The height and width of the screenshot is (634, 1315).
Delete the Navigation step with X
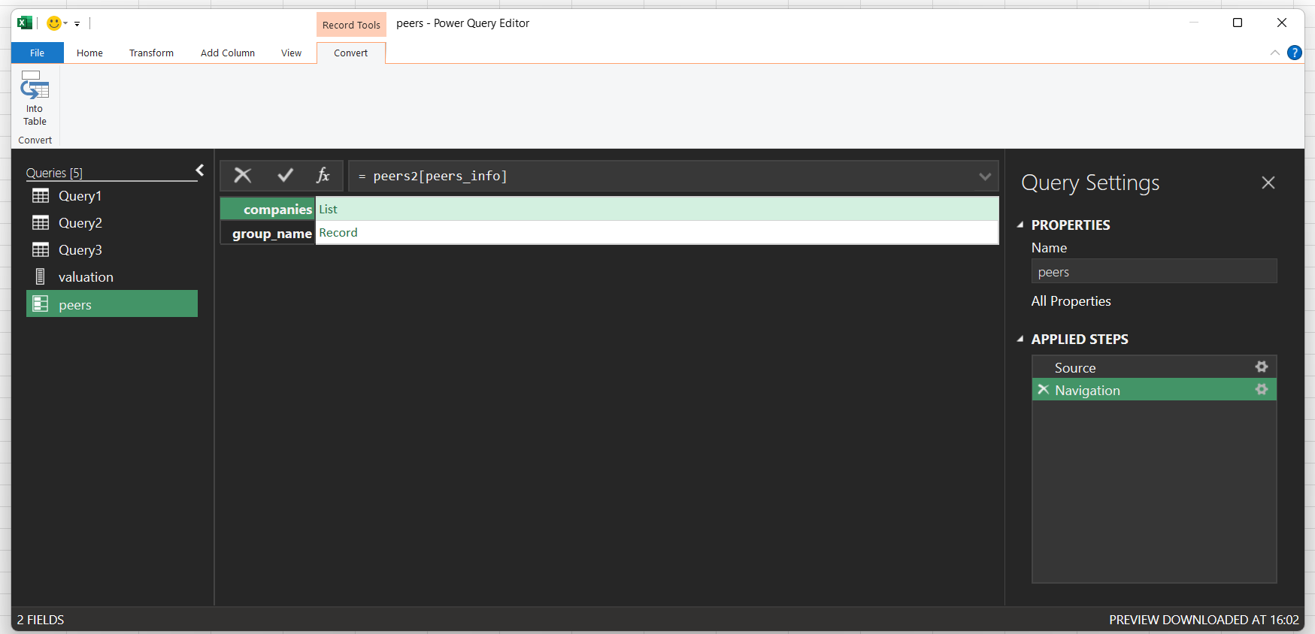pyautogui.click(x=1043, y=389)
